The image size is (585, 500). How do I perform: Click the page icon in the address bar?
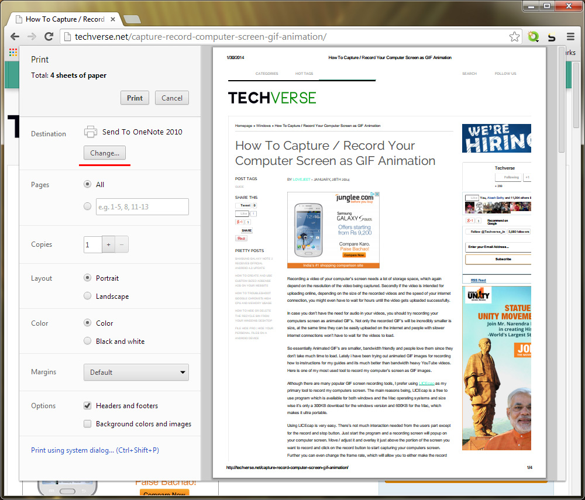67,36
